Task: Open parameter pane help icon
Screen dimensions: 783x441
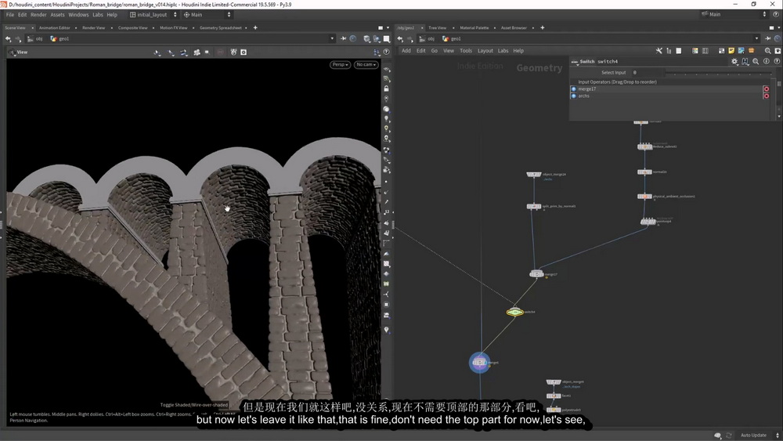Action: [x=777, y=61]
